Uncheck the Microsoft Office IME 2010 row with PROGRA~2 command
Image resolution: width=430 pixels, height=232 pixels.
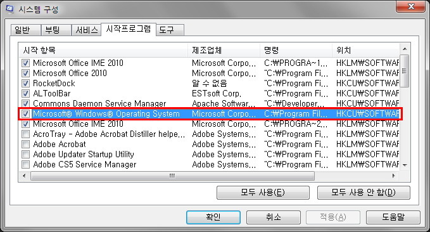pyautogui.click(x=25, y=124)
